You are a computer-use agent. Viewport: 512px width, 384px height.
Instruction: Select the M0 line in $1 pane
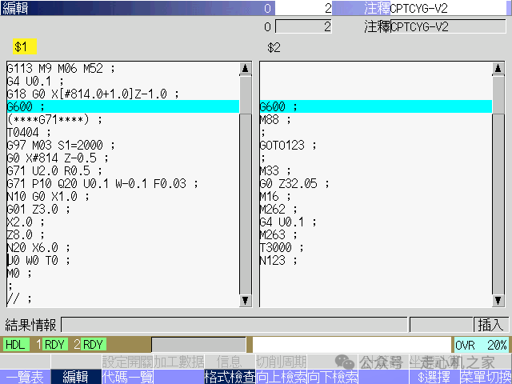[123, 273]
